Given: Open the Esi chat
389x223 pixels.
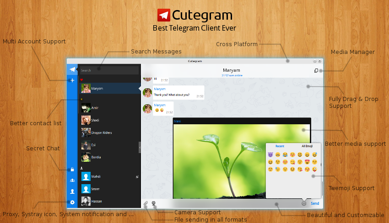Looking at the screenshot, I should coord(110,145).
